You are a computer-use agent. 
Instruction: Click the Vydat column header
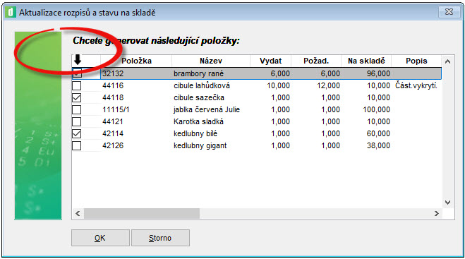coord(270,61)
